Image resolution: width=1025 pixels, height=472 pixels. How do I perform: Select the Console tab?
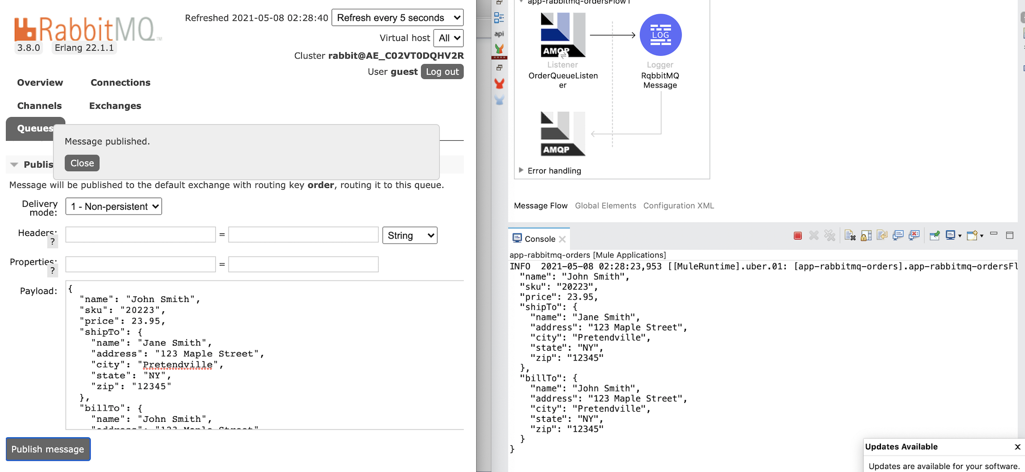[539, 239]
